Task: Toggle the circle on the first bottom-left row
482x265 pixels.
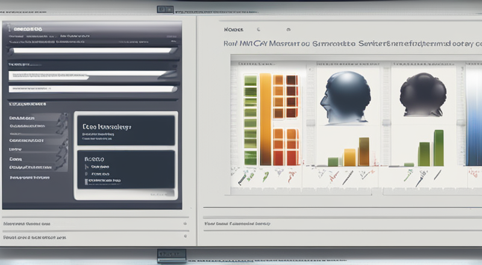Action: click(x=184, y=223)
